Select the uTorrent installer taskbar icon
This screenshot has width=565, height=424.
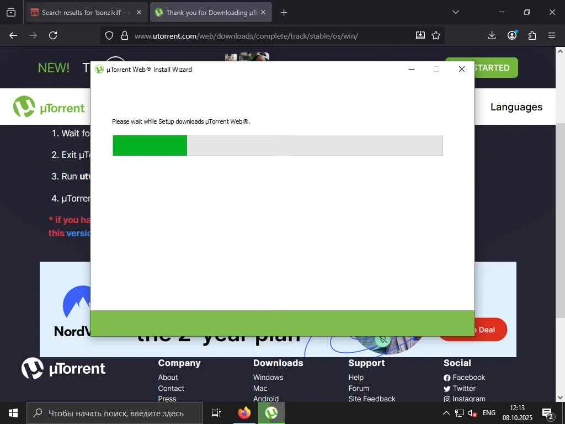click(271, 413)
